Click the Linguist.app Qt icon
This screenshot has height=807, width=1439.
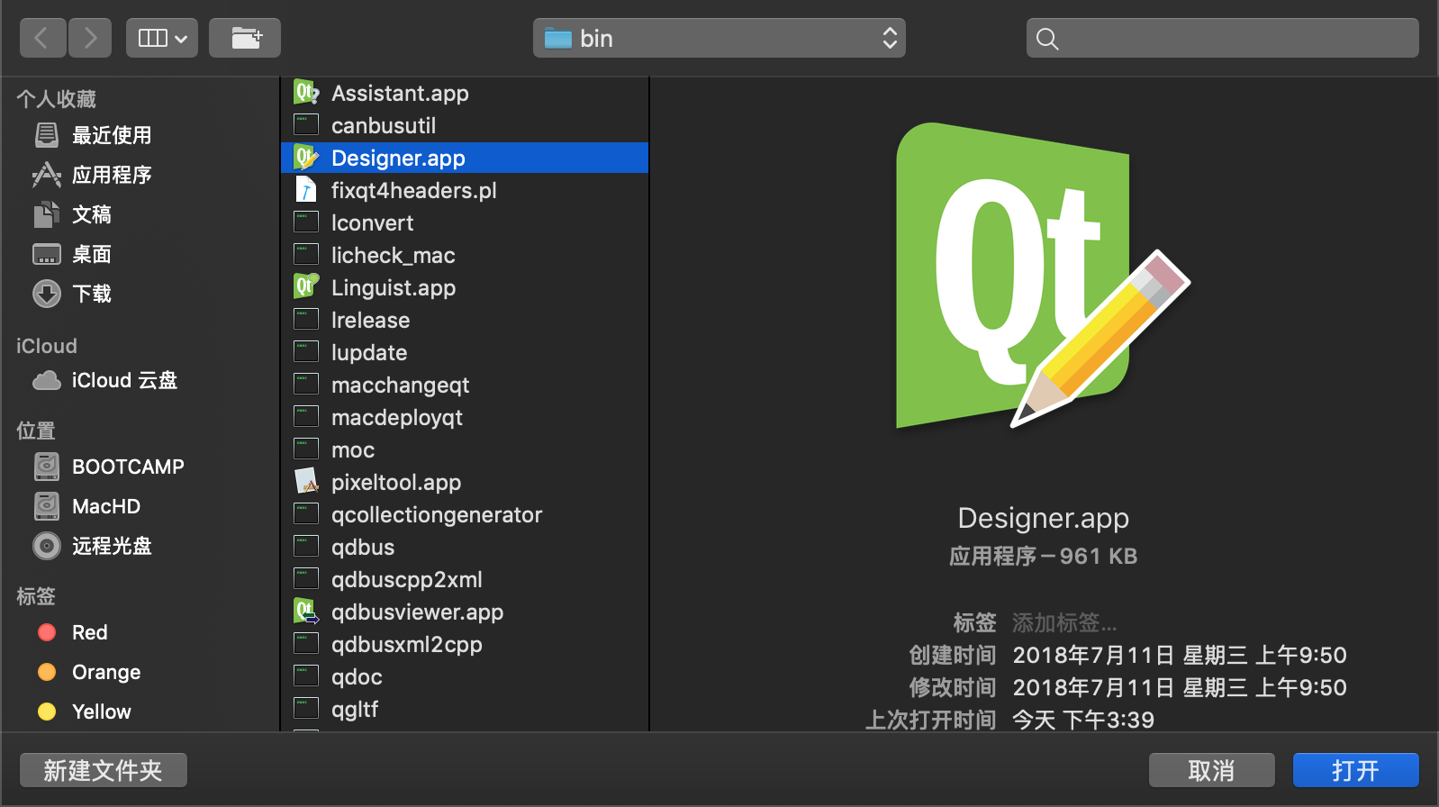point(306,286)
